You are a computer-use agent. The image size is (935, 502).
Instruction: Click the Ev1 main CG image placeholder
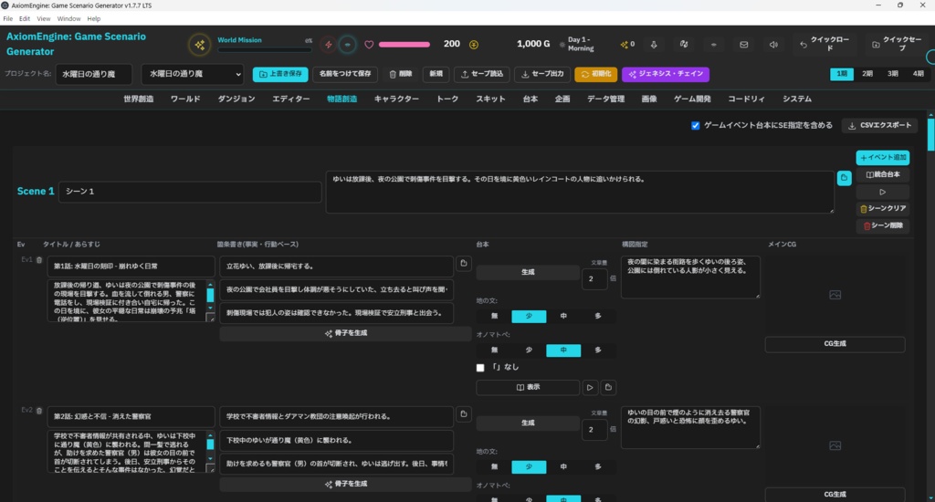tap(835, 295)
